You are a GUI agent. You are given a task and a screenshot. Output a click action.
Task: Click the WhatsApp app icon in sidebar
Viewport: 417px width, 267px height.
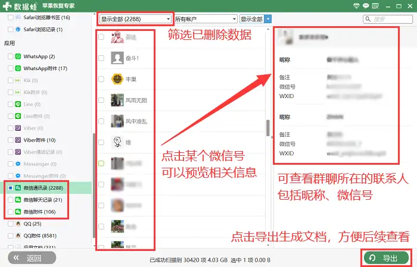(18, 56)
